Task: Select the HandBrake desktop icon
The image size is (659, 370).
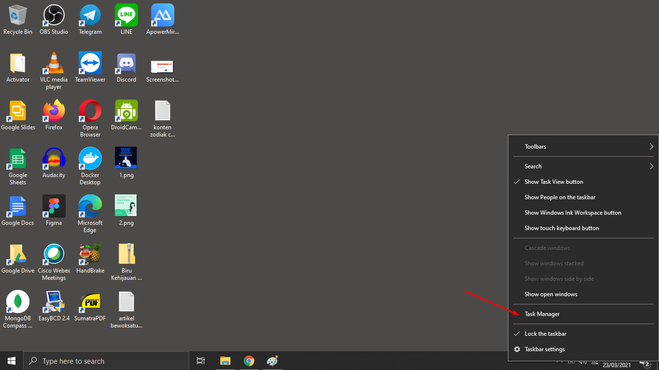Action: [90, 258]
